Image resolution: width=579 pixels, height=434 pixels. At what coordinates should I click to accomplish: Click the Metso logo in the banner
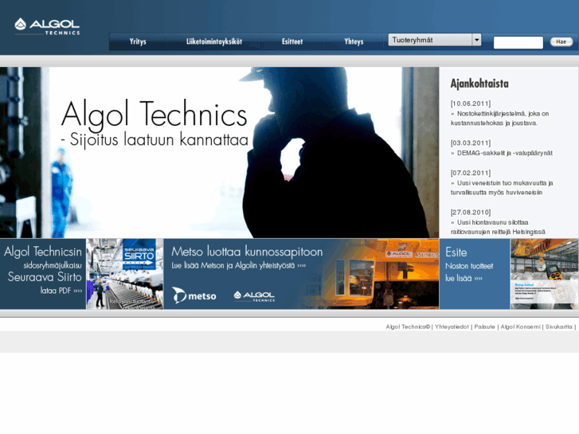pyautogui.click(x=194, y=295)
